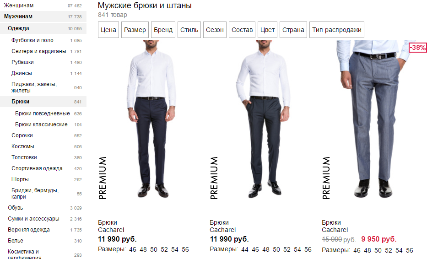Expand the Цвет color filter
Screen dimensions: 427x259
pos(267,30)
